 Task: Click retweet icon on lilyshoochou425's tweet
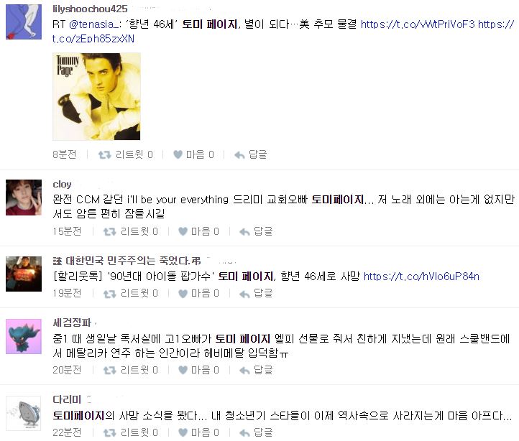pyautogui.click(x=105, y=154)
